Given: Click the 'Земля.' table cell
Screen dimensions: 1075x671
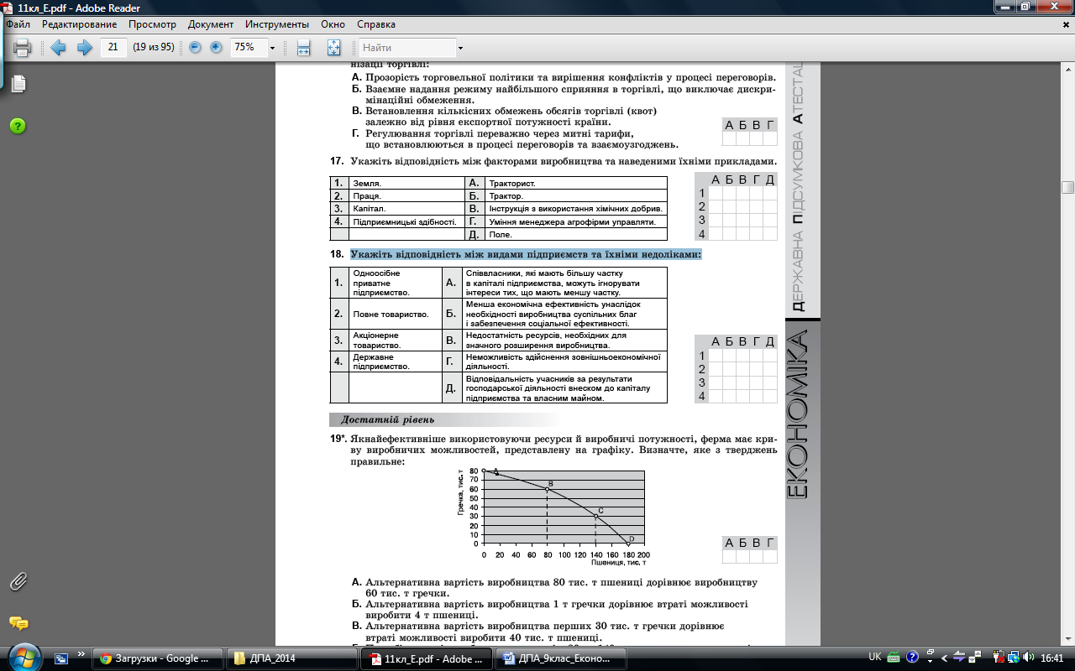Looking at the screenshot, I should tap(406, 183).
